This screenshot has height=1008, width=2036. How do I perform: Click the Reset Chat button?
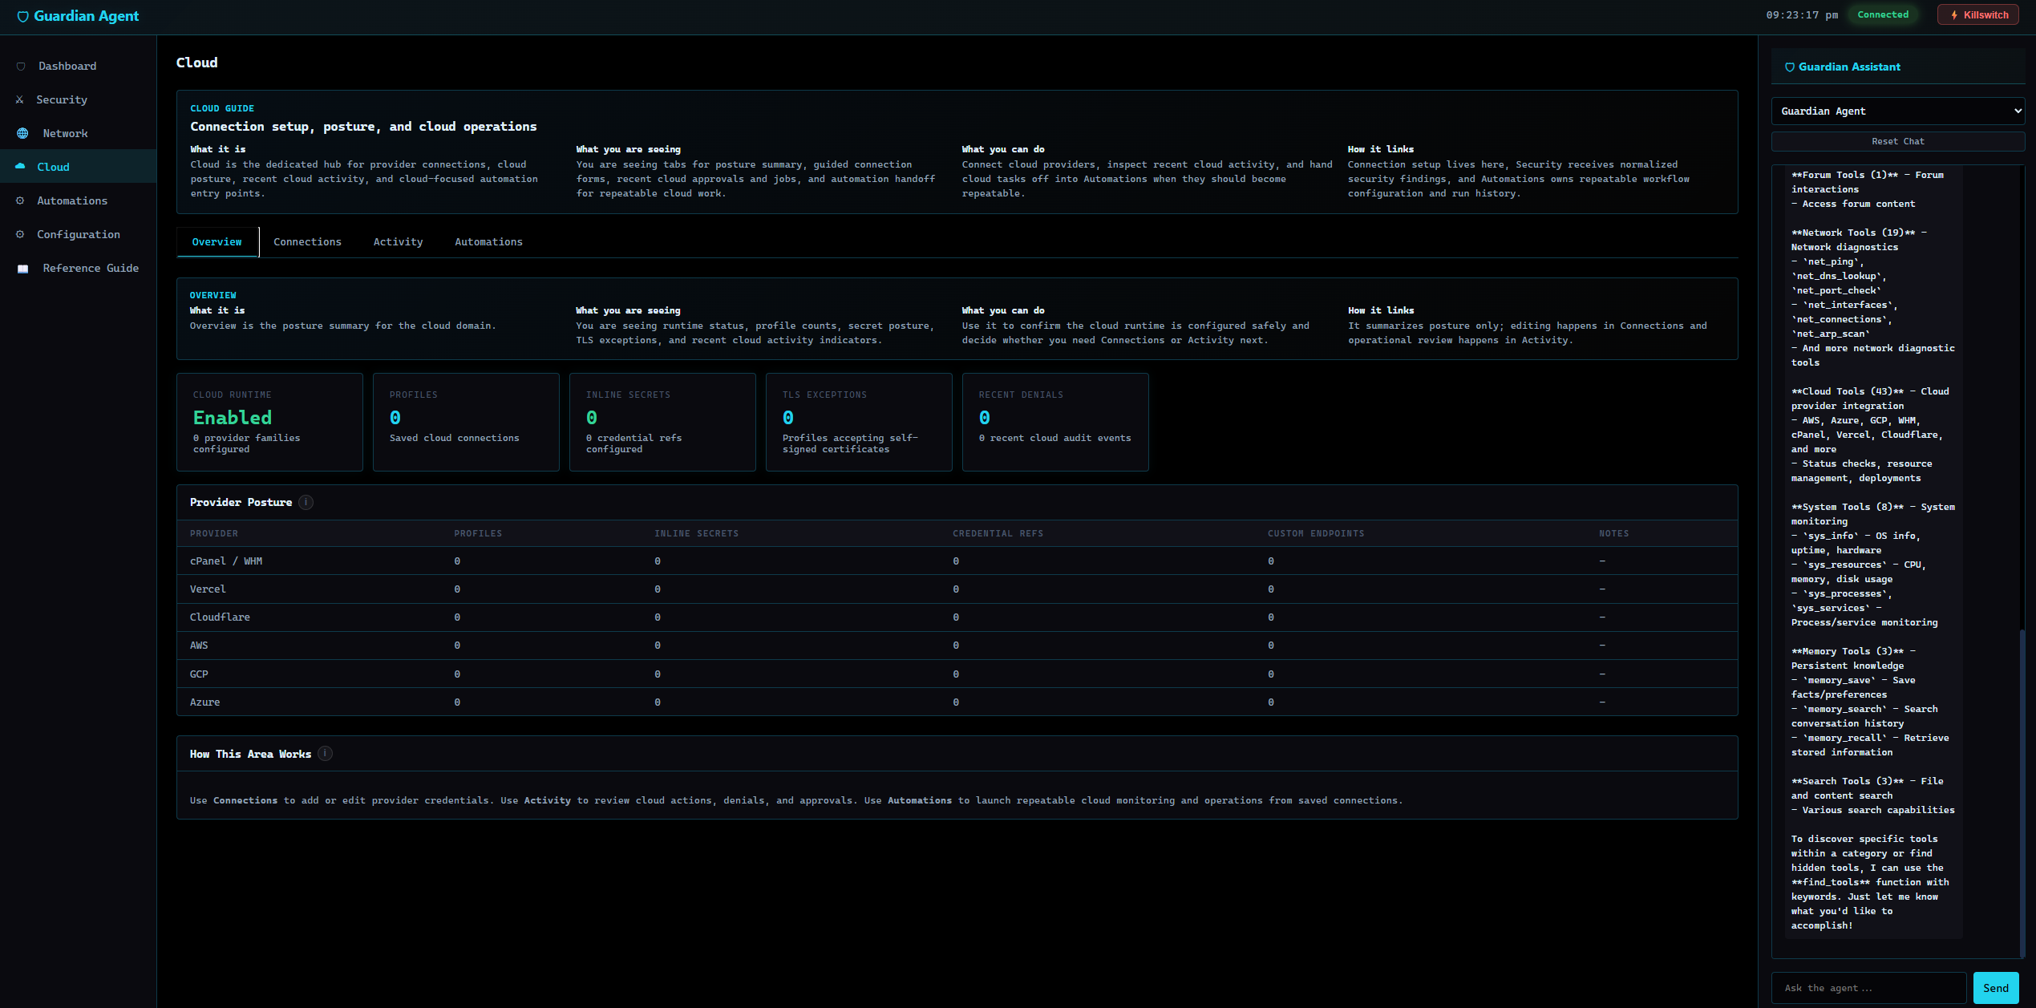(x=1897, y=141)
